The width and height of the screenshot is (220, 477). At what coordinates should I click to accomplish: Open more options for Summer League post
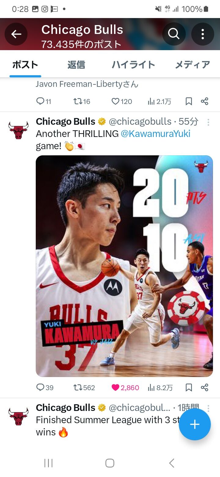[x=208, y=408]
